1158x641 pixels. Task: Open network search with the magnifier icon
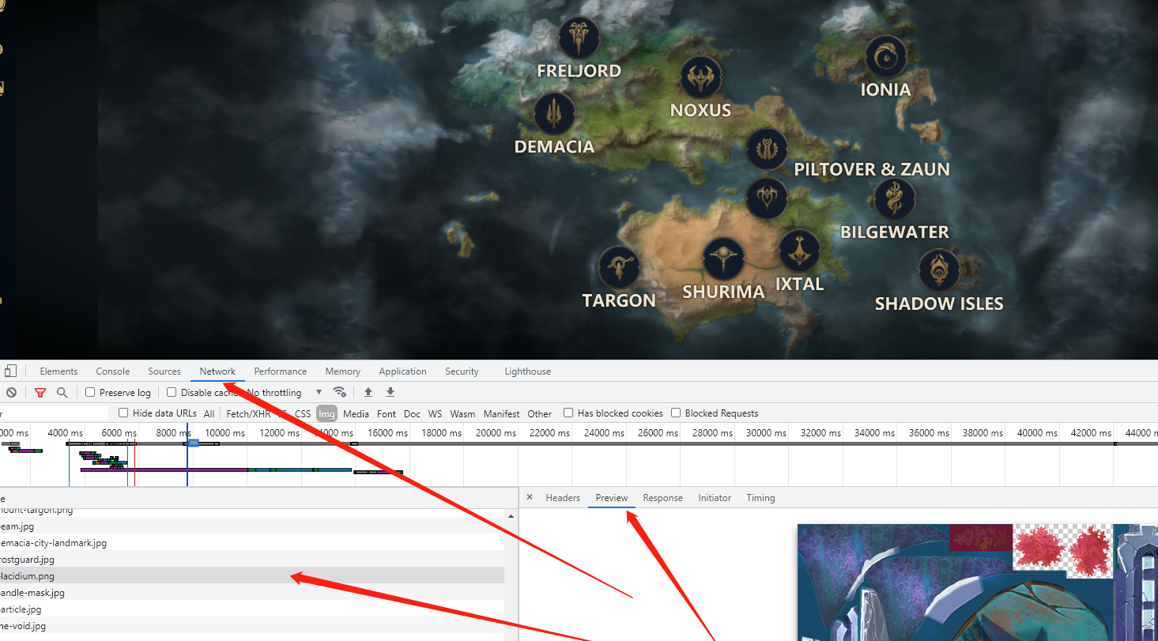(62, 392)
